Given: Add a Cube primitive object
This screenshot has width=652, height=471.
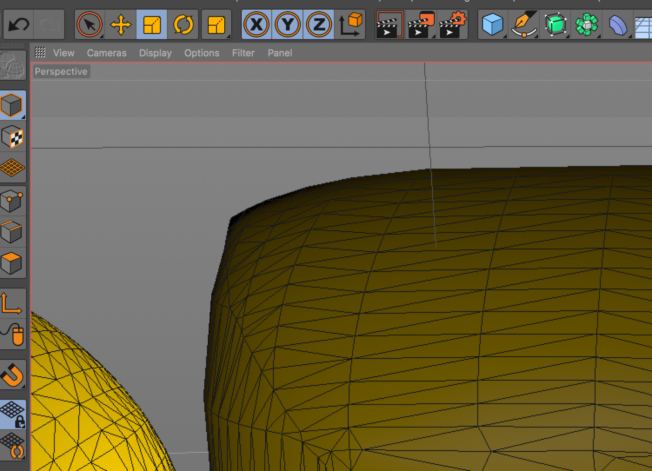Looking at the screenshot, I should click(x=493, y=24).
